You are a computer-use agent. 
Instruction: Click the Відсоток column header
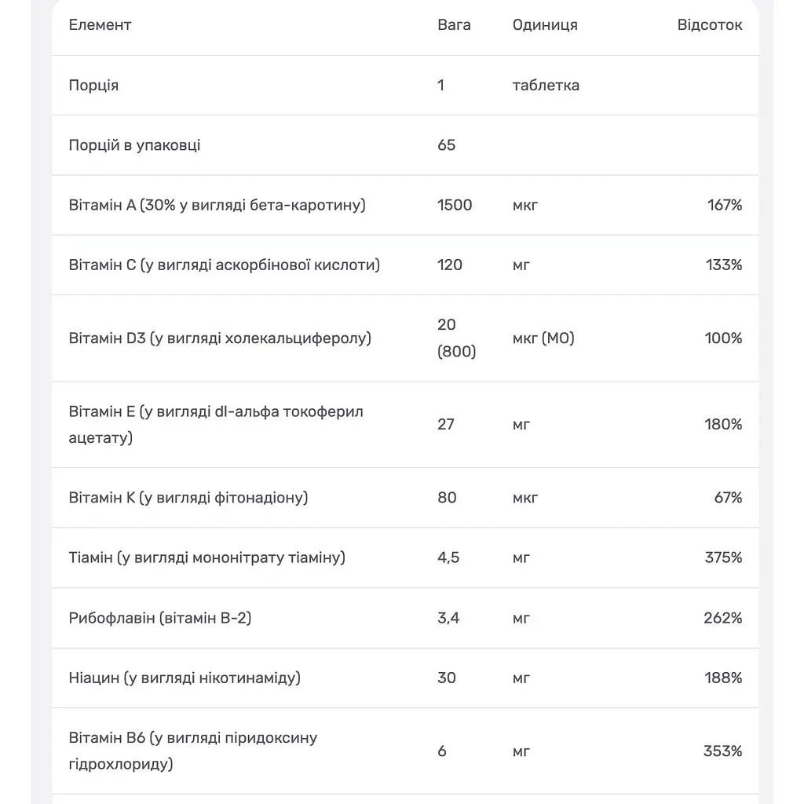[710, 24]
